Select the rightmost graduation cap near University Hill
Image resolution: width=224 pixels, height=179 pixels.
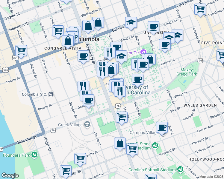coord(178,35)
